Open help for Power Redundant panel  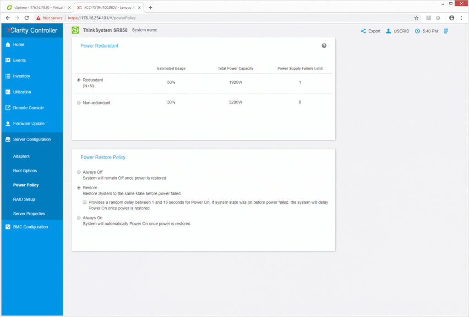tap(324, 46)
